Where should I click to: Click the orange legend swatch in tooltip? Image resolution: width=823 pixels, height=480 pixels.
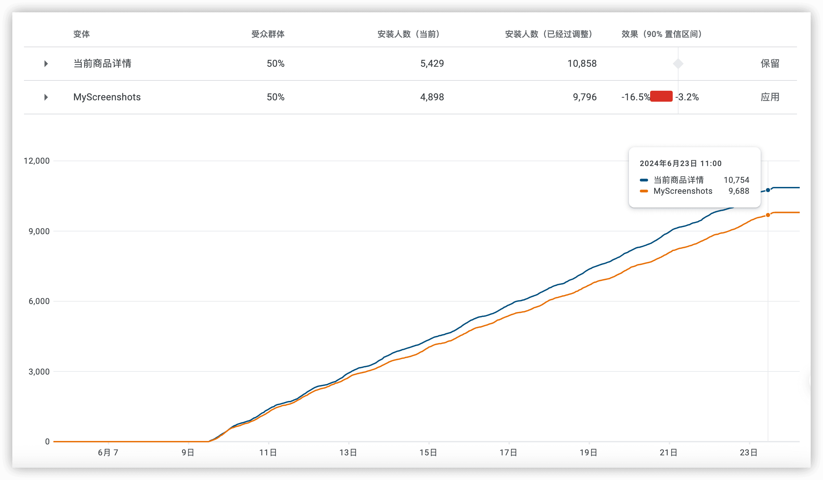click(644, 191)
